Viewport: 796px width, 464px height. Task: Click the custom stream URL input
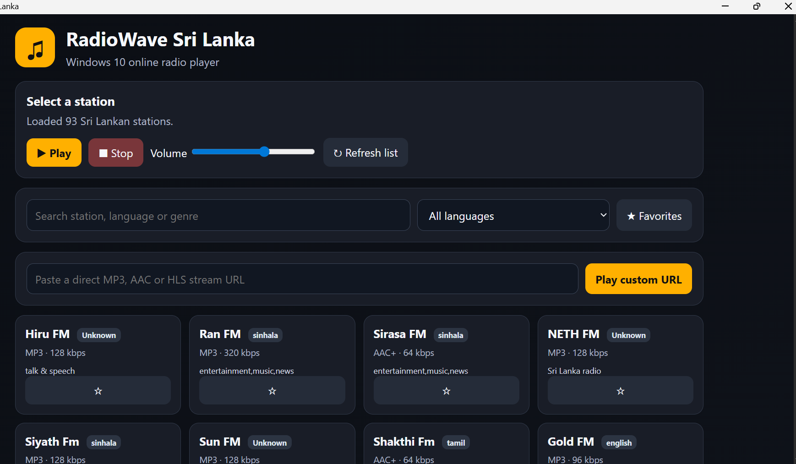coord(302,279)
